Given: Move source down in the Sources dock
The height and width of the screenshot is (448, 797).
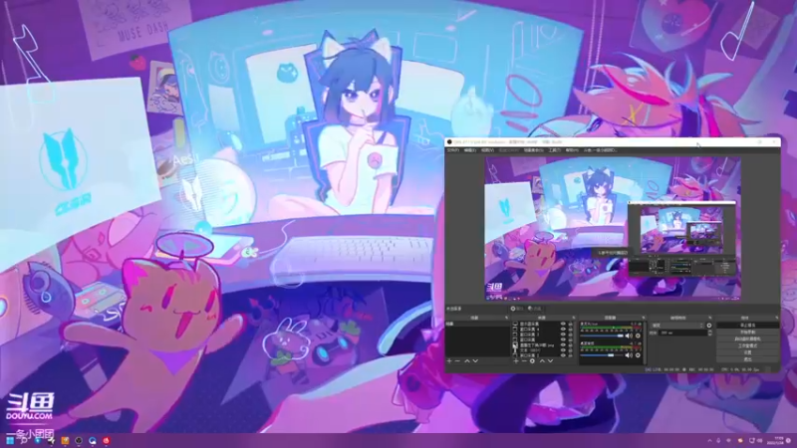Looking at the screenshot, I should [550, 361].
